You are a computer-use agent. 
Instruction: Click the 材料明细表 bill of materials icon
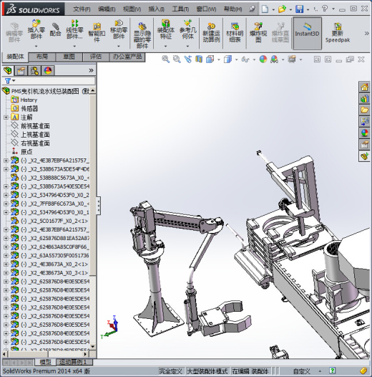click(x=235, y=32)
